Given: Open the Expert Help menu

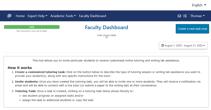Looking at the screenshot, I should click(x=38, y=16).
